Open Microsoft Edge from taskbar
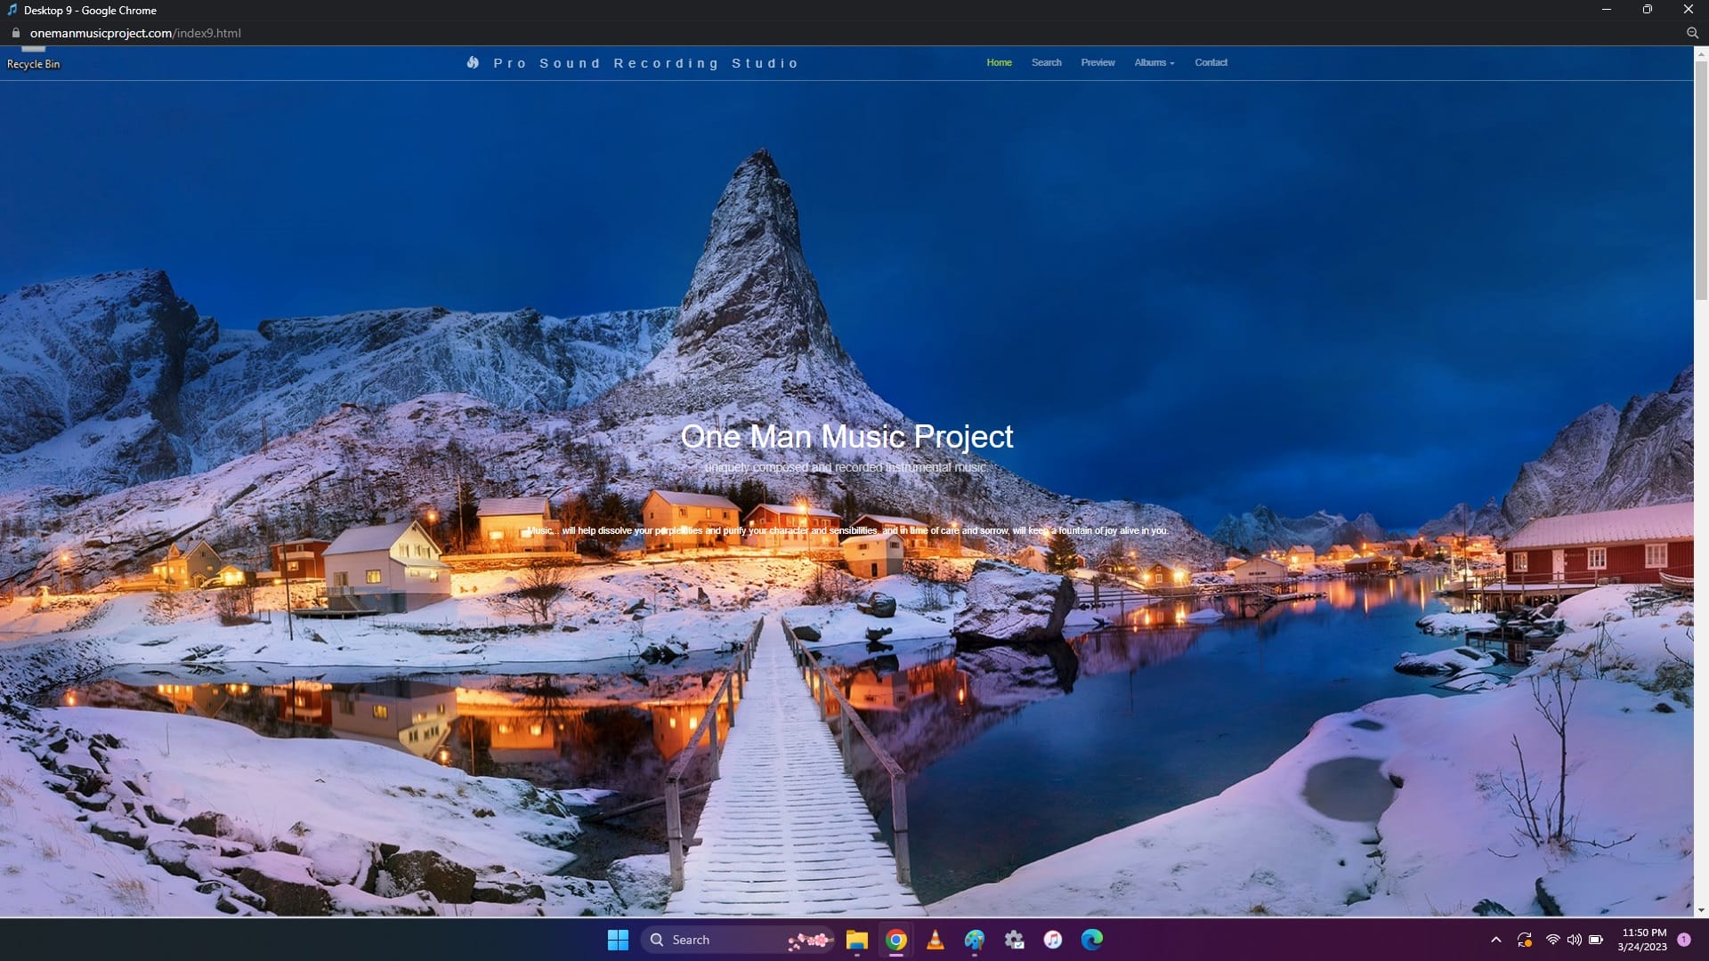 tap(1092, 940)
